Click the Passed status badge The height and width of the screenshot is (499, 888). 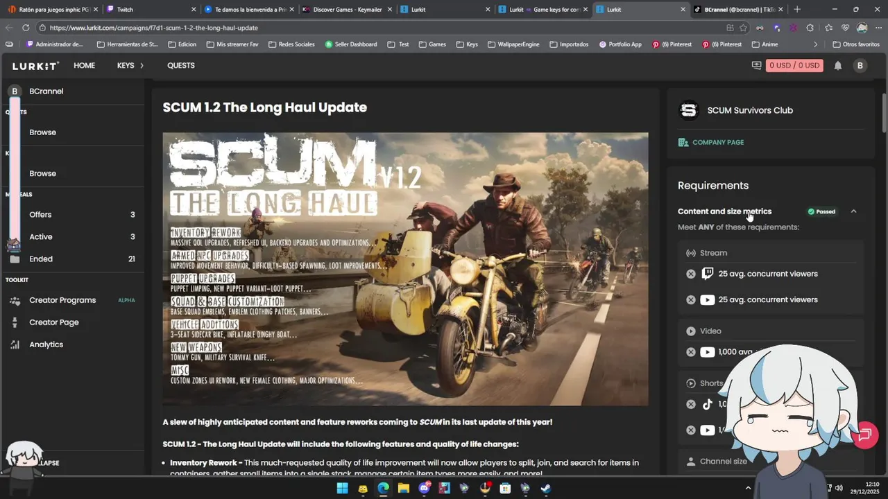(x=822, y=211)
